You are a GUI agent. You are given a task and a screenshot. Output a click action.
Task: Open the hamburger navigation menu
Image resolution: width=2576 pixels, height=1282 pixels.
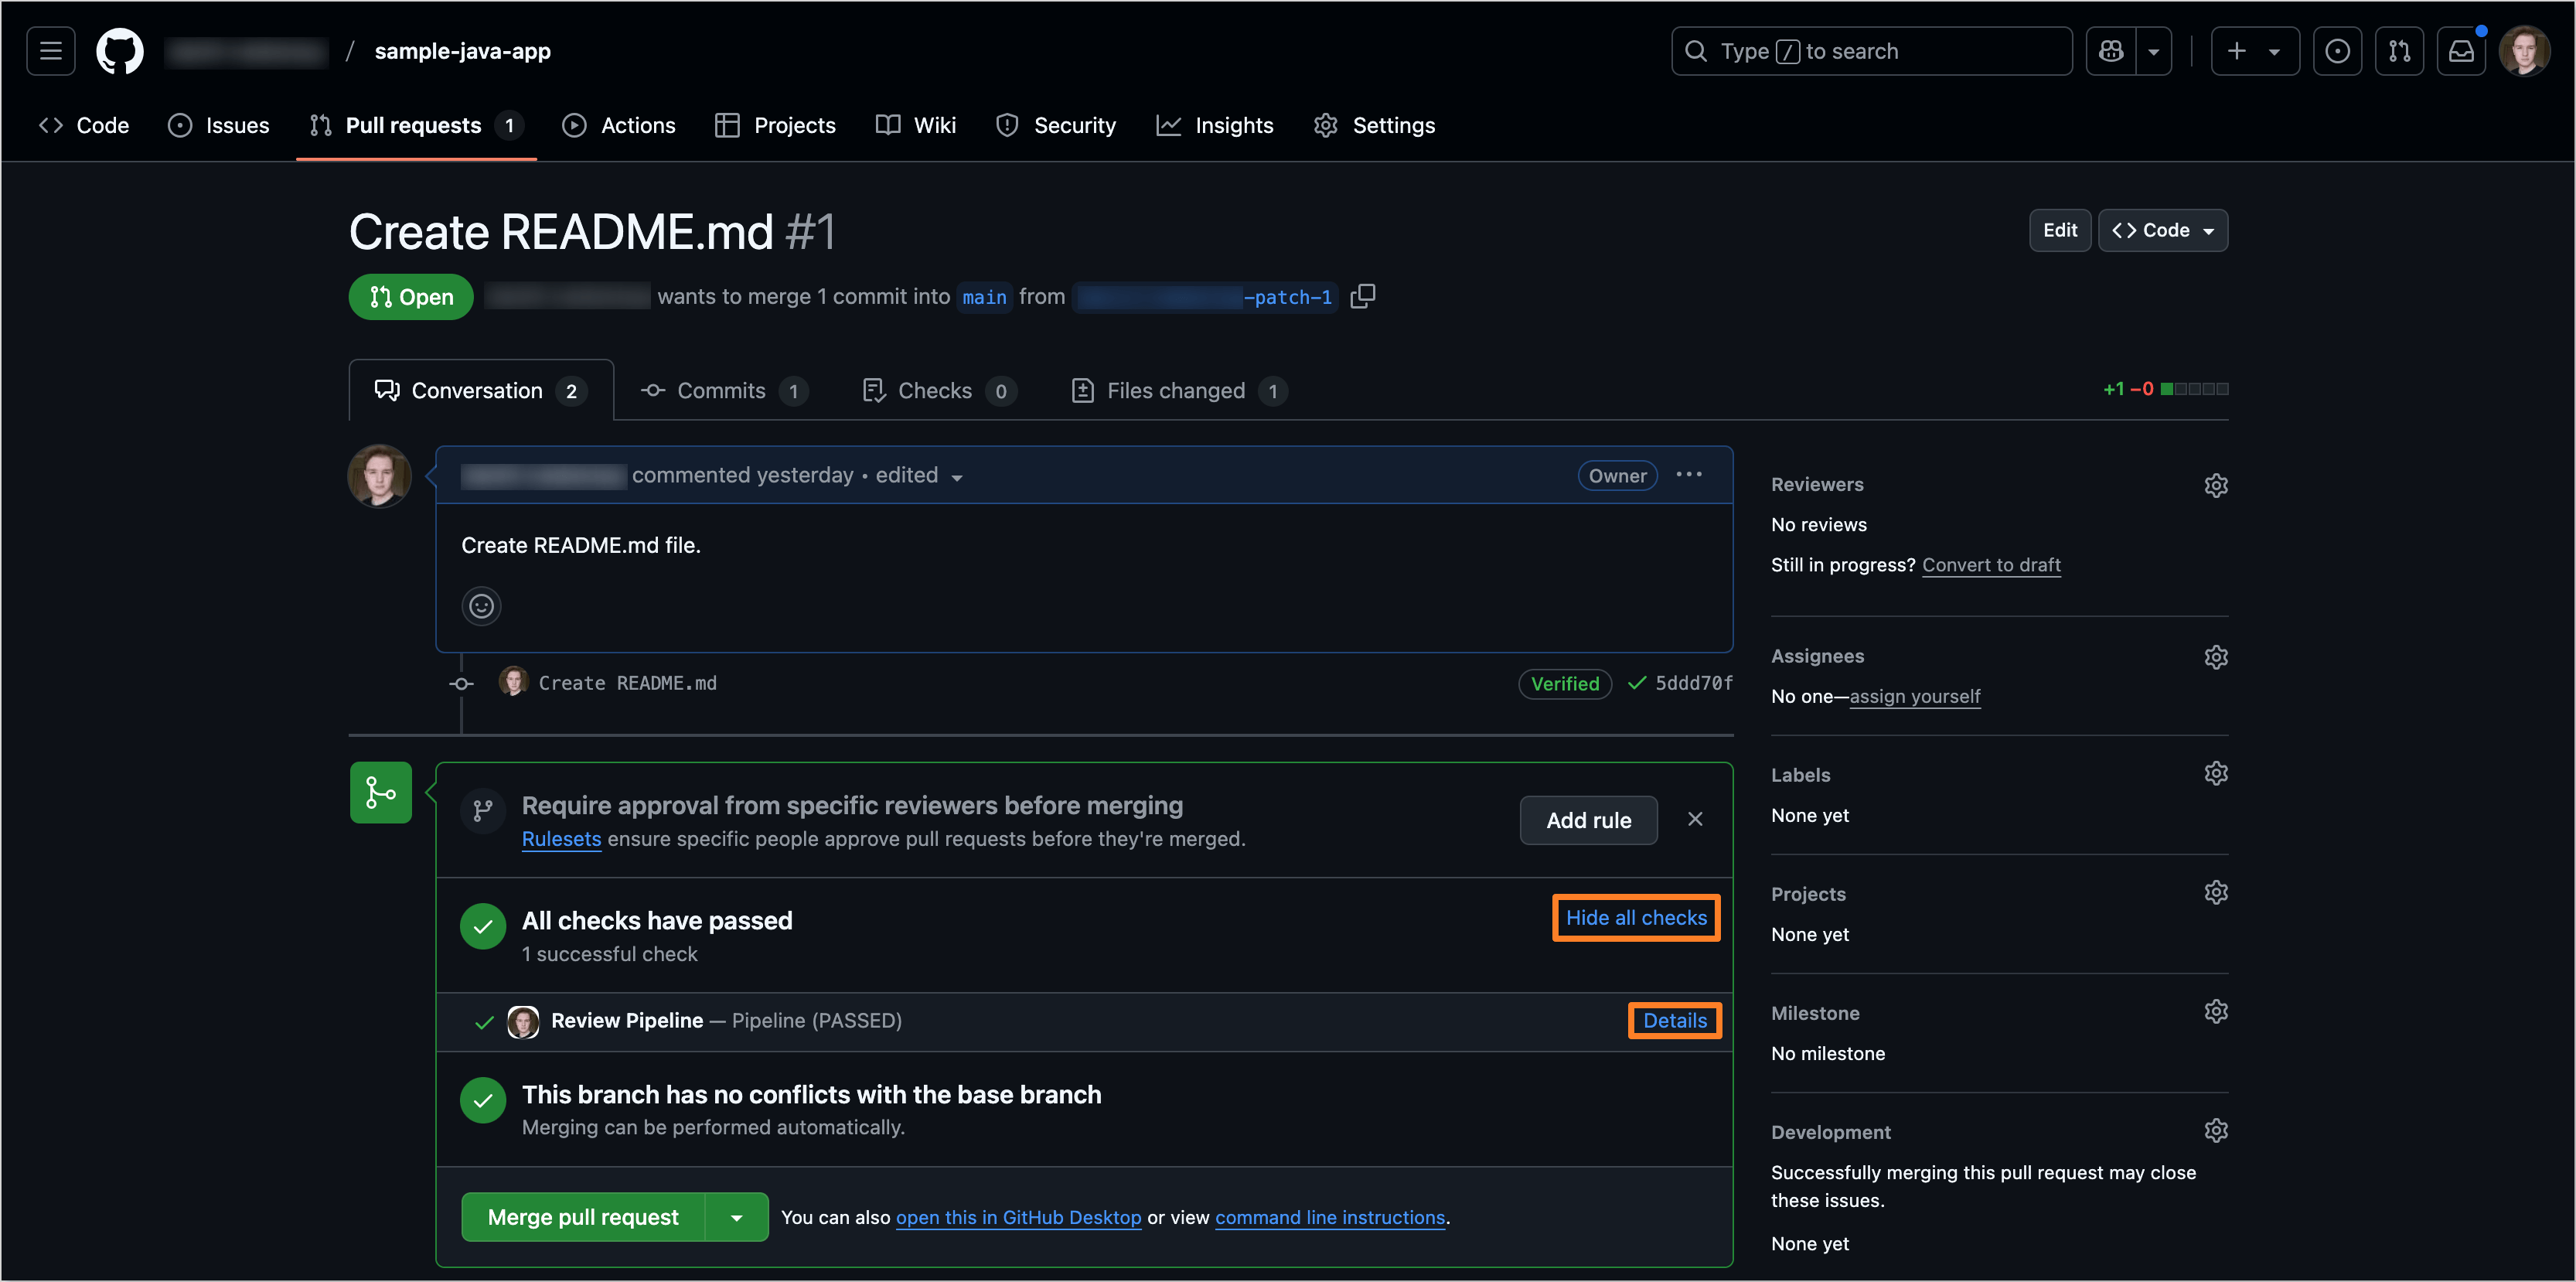(x=51, y=51)
